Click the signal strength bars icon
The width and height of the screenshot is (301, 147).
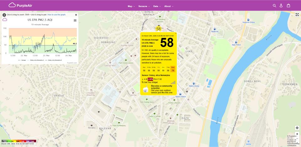pyautogui.click(x=173, y=82)
